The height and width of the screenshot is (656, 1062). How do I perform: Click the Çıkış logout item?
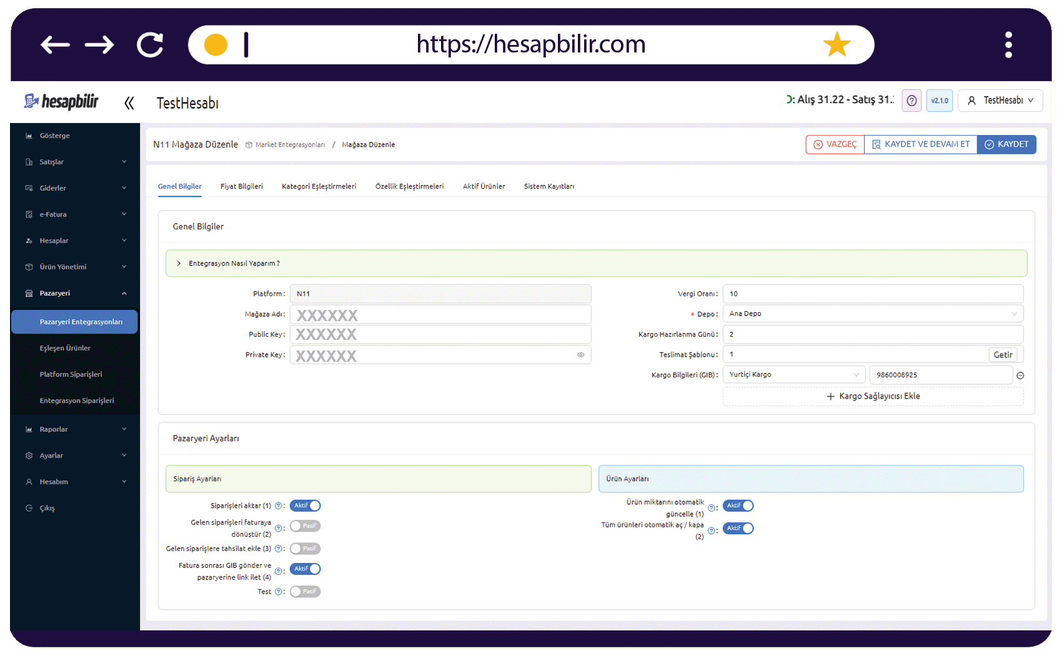coord(75,508)
